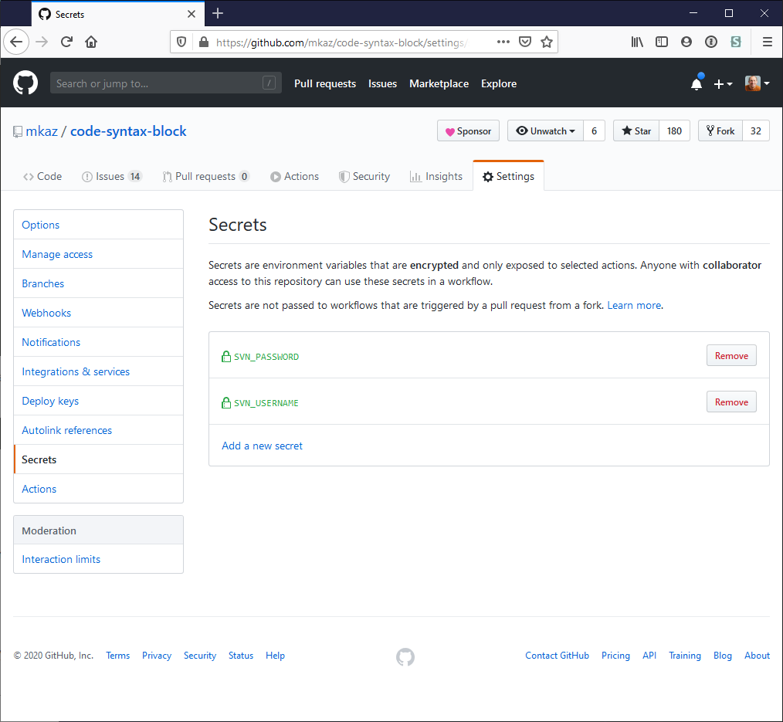The width and height of the screenshot is (783, 722).
Task: Click Add a new secret
Action: point(263,446)
